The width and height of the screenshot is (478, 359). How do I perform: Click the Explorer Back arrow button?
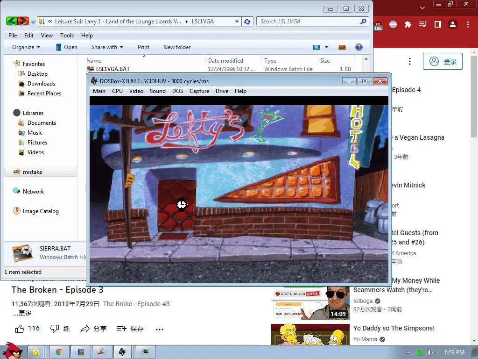(x=12, y=21)
